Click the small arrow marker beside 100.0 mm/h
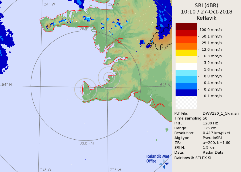This screenshot has height=172, width=241. pyautogui.click(x=198, y=30)
